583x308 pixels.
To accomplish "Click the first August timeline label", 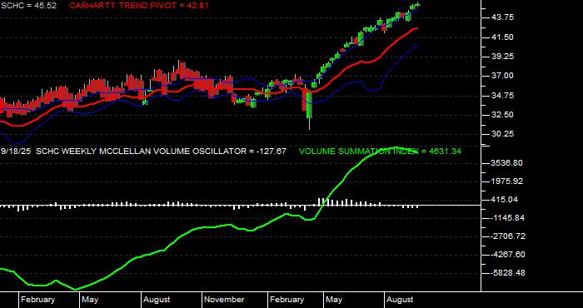I will (x=157, y=300).
